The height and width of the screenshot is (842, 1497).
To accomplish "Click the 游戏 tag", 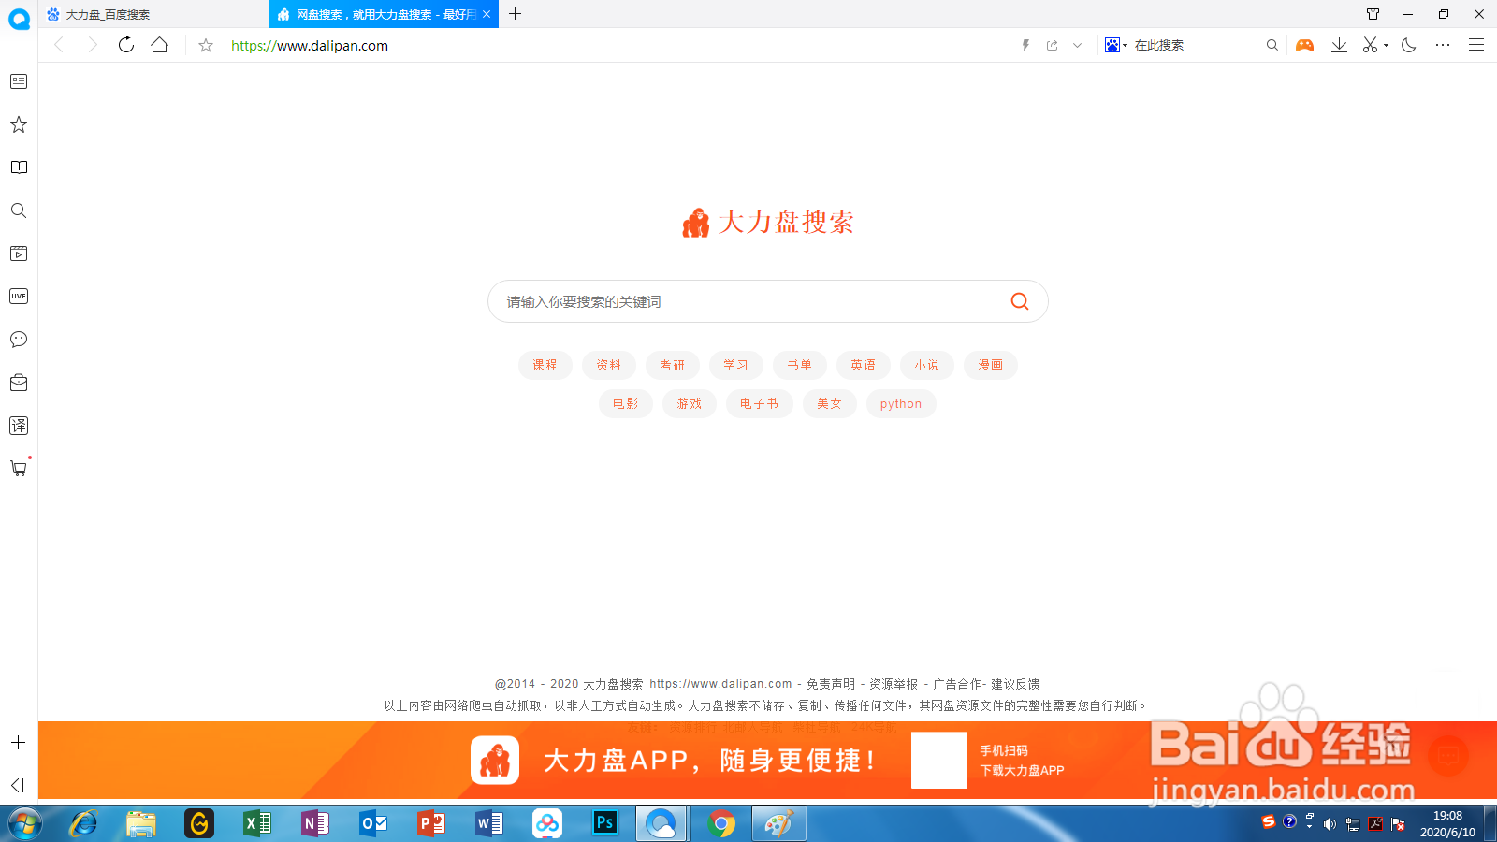I will (689, 403).
